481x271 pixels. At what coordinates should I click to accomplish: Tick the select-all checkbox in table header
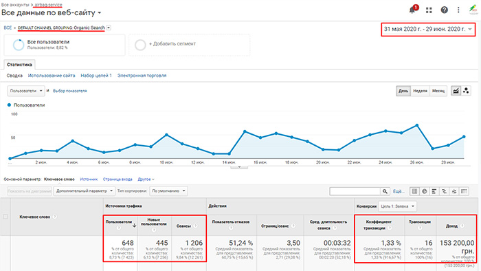click(5, 217)
